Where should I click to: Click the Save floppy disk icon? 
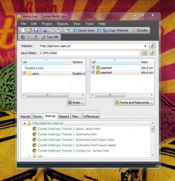click(36, 31)
